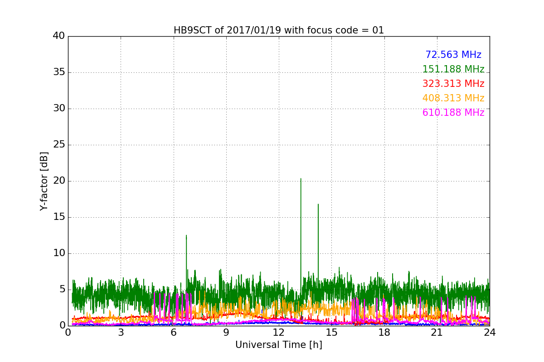The height and width of the screenshot is (362, 544).
Task: Click x-axis tick label 21
Action: point(437,333)
